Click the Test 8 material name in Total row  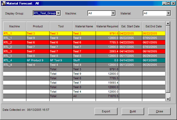click(x=84, y=87)
